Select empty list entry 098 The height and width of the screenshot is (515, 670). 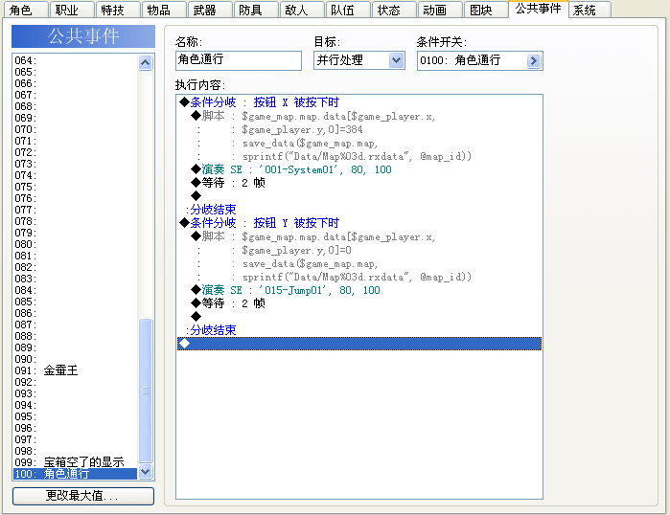pyautogui.click(x=75, y=451)
